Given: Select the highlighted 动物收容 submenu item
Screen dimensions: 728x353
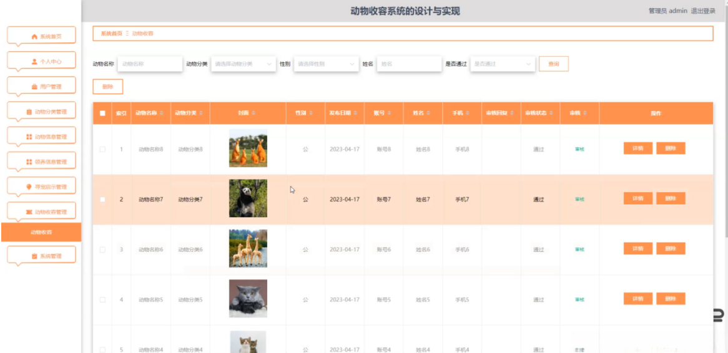Looking at the screenshot, I should [x=41, y=233].
